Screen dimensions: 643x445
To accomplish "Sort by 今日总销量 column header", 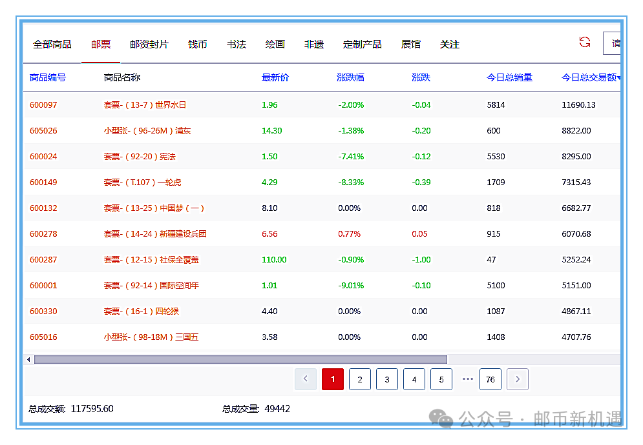I will 509,77.
